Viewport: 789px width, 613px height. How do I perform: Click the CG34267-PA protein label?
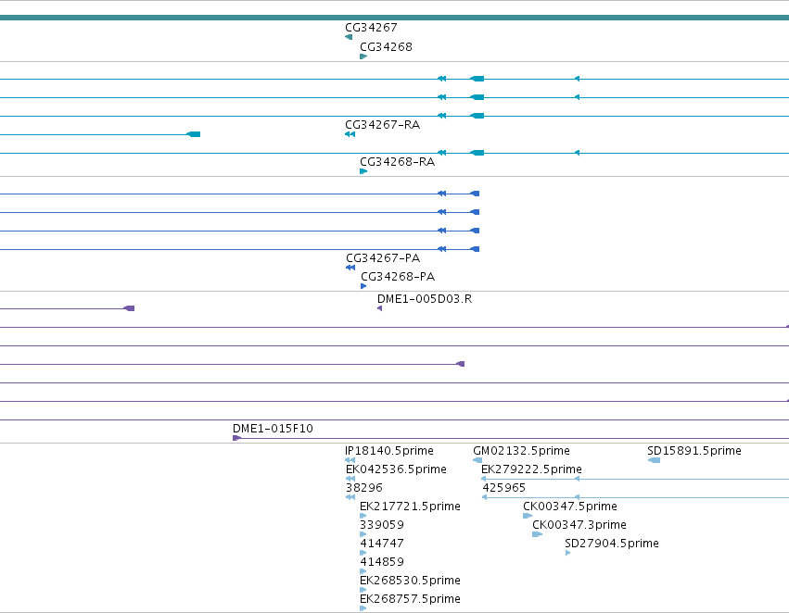coord(383,258)
